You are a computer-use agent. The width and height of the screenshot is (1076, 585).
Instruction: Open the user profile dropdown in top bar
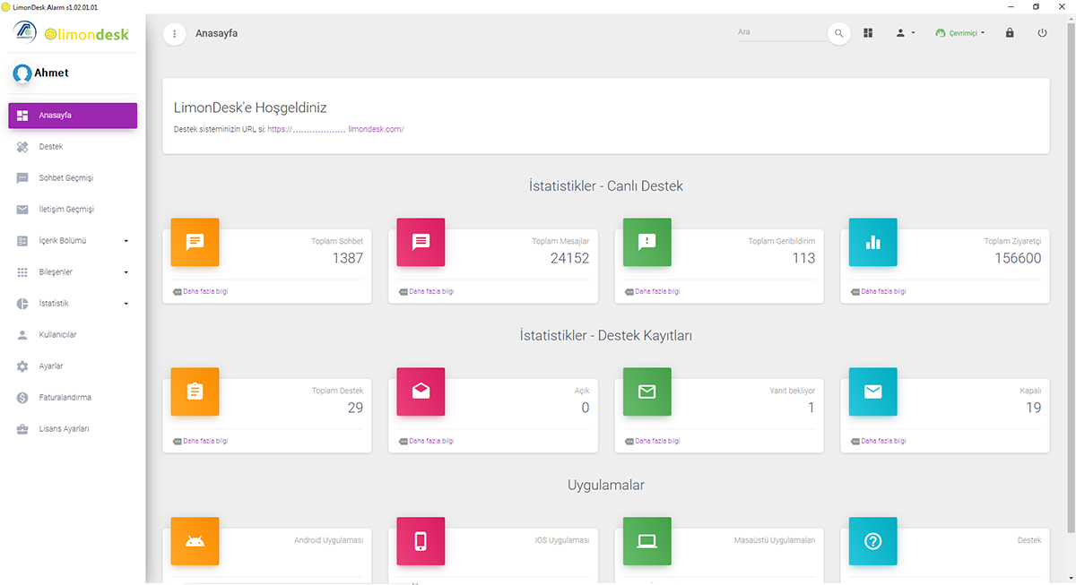[905, 33]
